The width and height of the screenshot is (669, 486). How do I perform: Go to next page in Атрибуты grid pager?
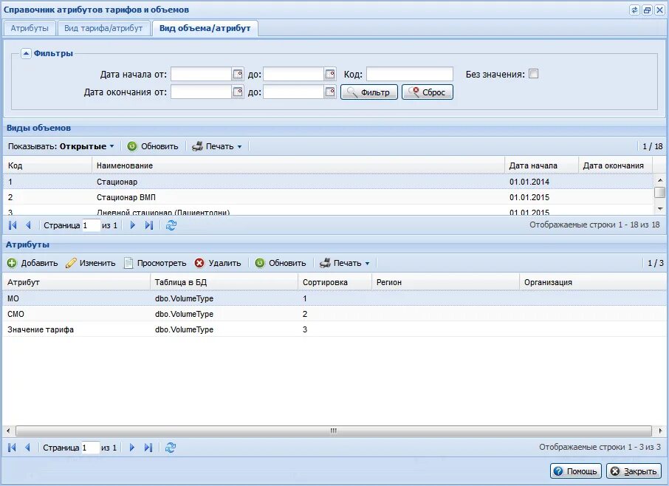click(x=132, y=447)
